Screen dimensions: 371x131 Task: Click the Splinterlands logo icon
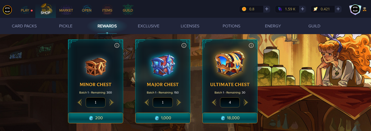coord(8,10)
